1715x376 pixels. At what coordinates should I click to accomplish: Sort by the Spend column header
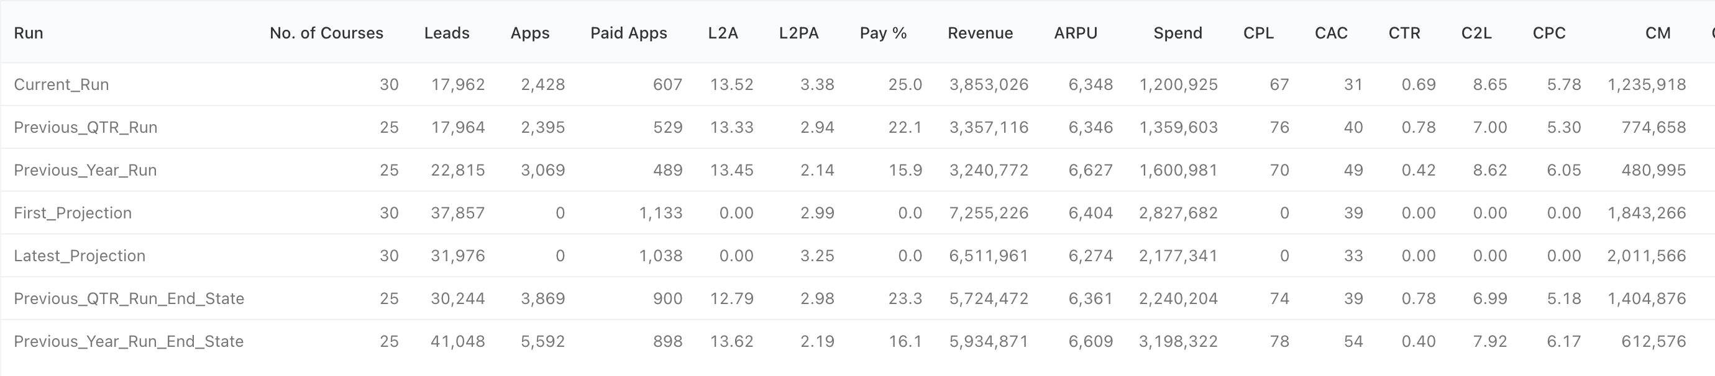click(1178, 34)
